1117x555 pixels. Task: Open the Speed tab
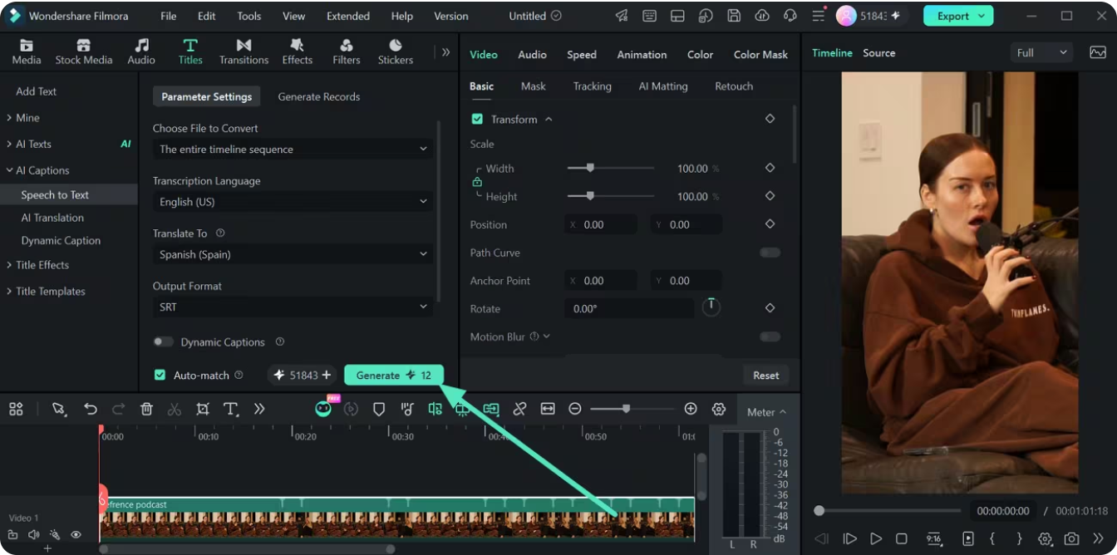[582, 55]
